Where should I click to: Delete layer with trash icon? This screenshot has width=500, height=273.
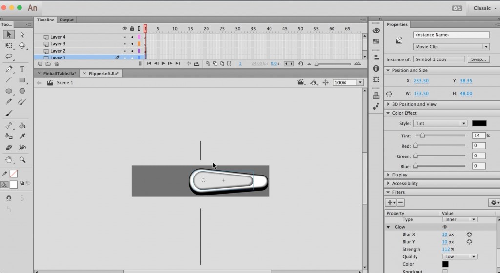click(x=57, y=64)
